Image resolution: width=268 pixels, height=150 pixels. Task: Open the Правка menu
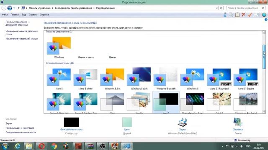pos(15,15)
